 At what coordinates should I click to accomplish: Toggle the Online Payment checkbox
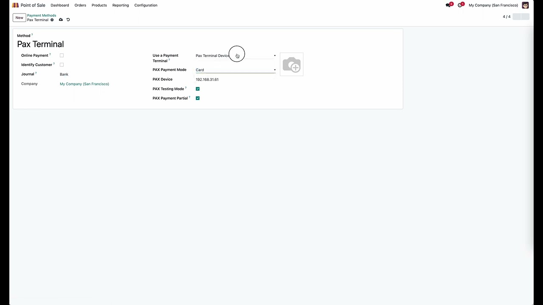point(62,55)
